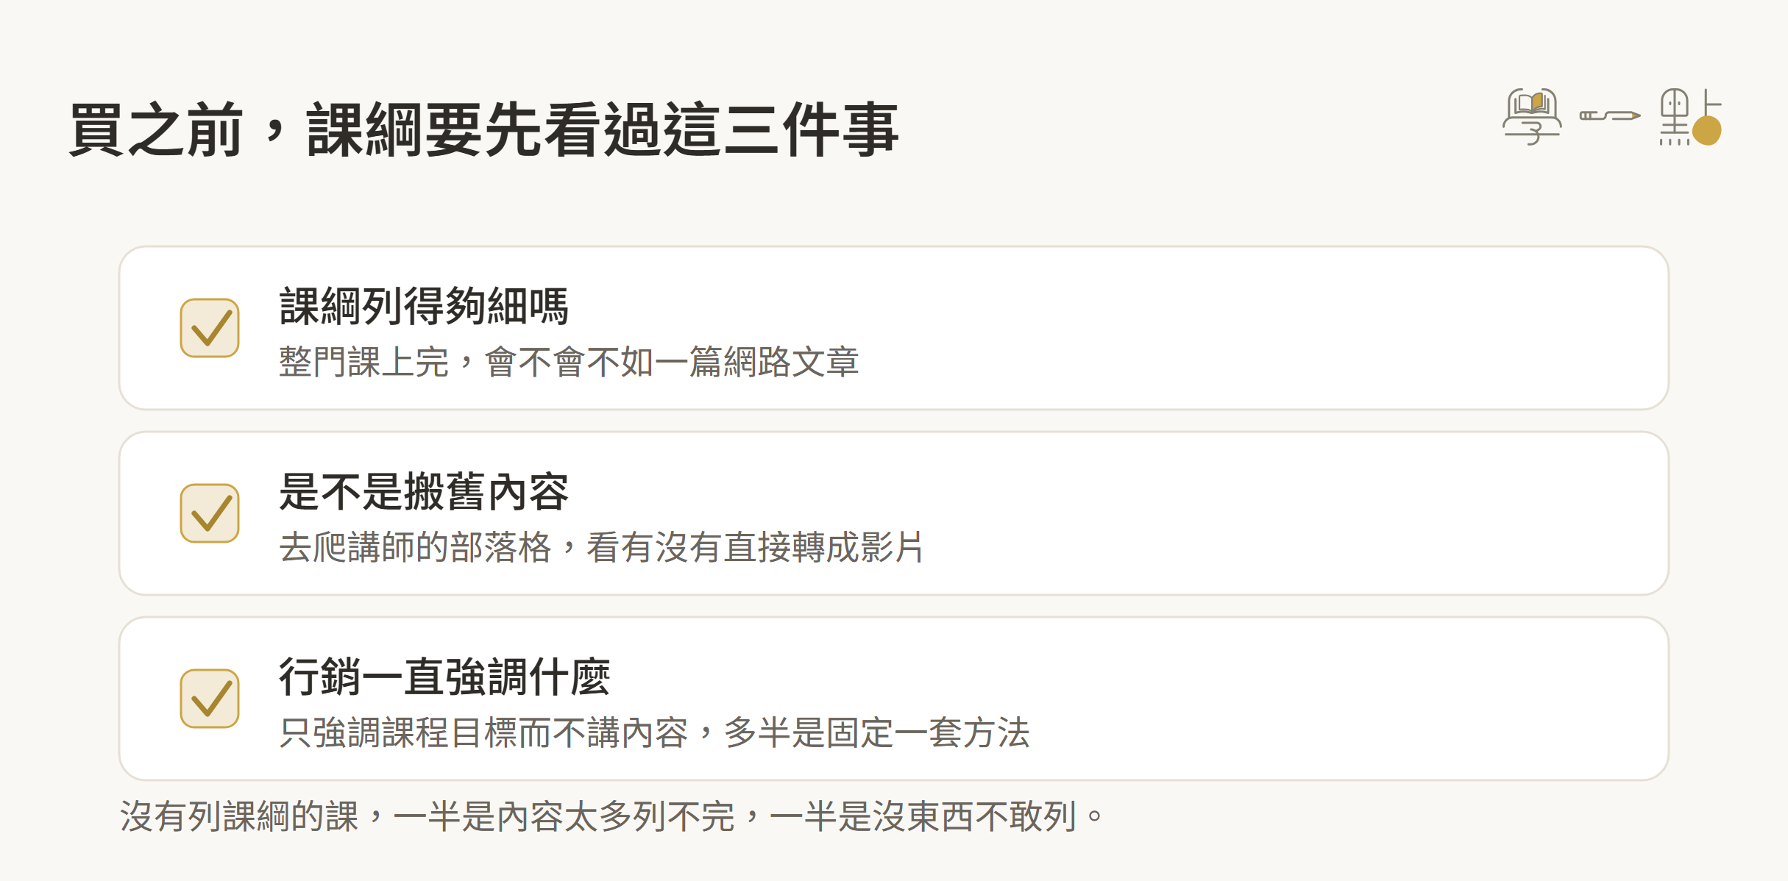Click the open-book 學 logo icon
This screenshot has height=881, width=1788.
point(1532,117)
